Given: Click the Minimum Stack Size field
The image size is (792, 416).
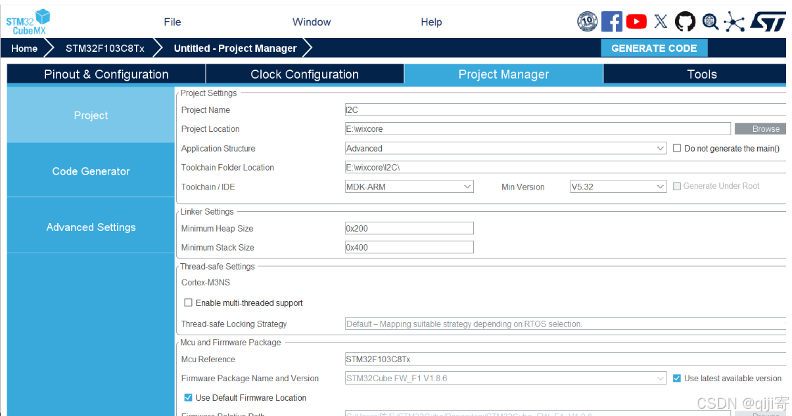Looking at the screenshot, I should coord(409,247).
